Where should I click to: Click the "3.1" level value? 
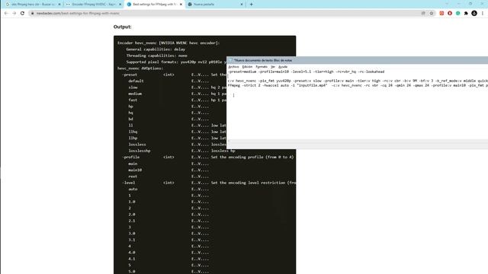pos(132,240)
